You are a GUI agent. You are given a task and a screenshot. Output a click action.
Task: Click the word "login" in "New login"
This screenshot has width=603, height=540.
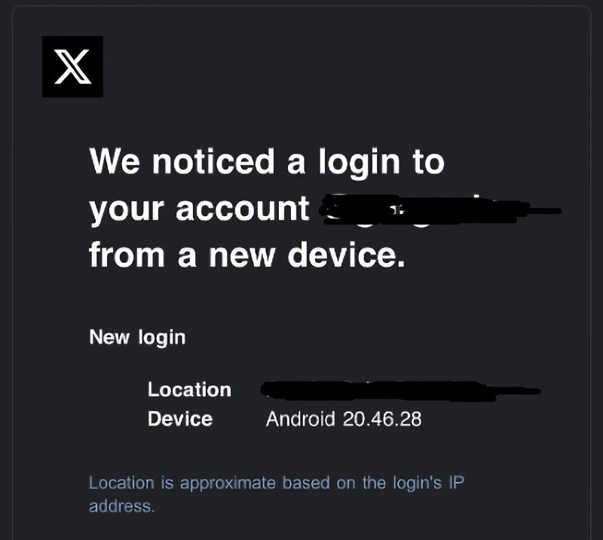(162, 338)
